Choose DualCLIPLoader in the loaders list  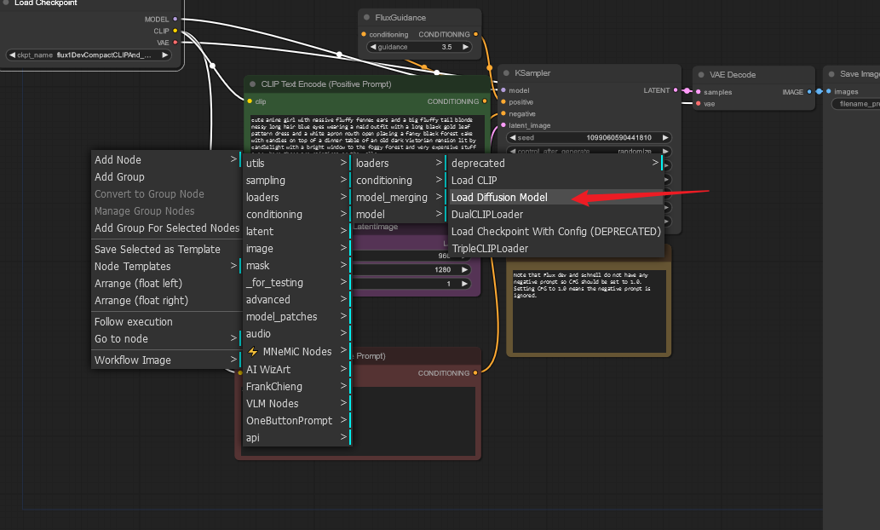tap(486, 214)
